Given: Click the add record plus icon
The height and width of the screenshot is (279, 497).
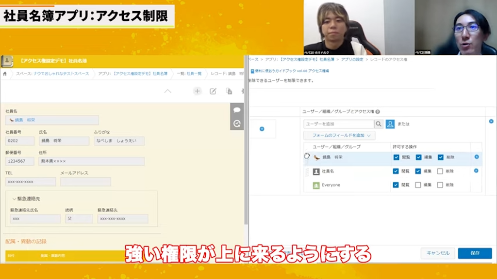Looking at the screenshot, I should coord(197,91).
